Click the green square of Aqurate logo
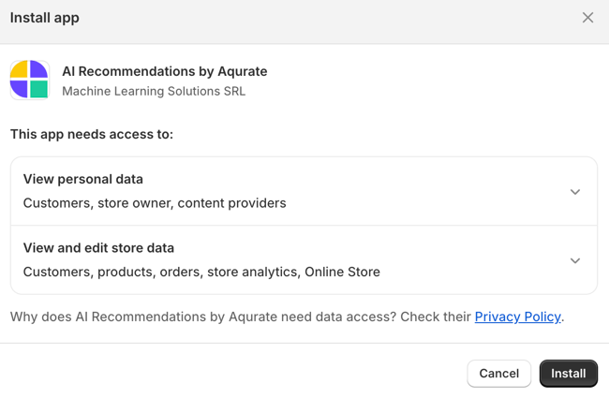 click(38, 89)
